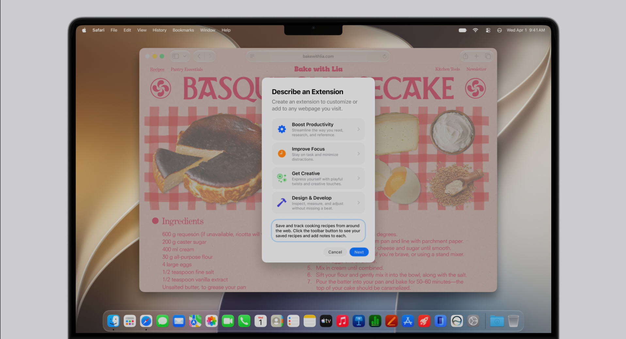Open Messages from the Dock
Viewport: 626px width, 339px height.
[162, 321]
